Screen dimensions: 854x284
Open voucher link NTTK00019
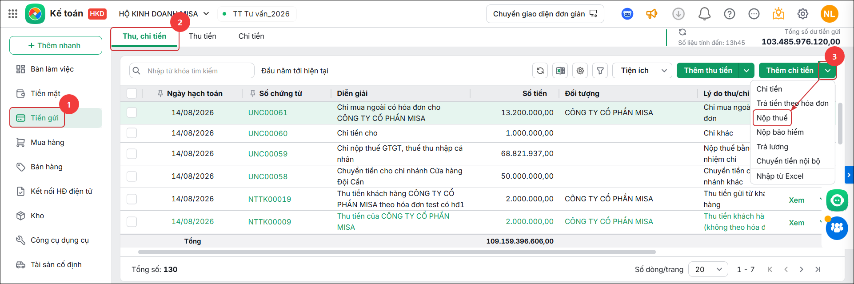click(x=269, y=199)
